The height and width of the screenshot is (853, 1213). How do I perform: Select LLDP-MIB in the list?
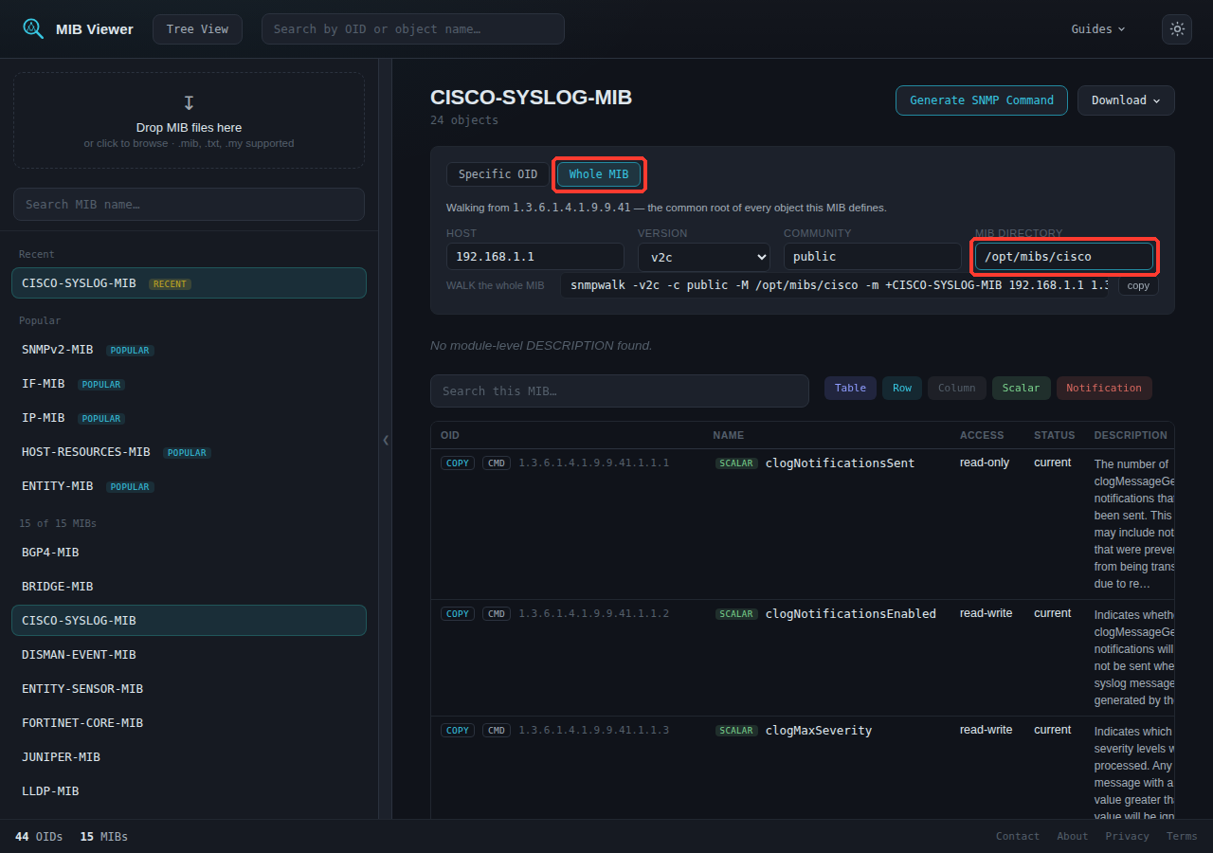click(x=189, y=791)
